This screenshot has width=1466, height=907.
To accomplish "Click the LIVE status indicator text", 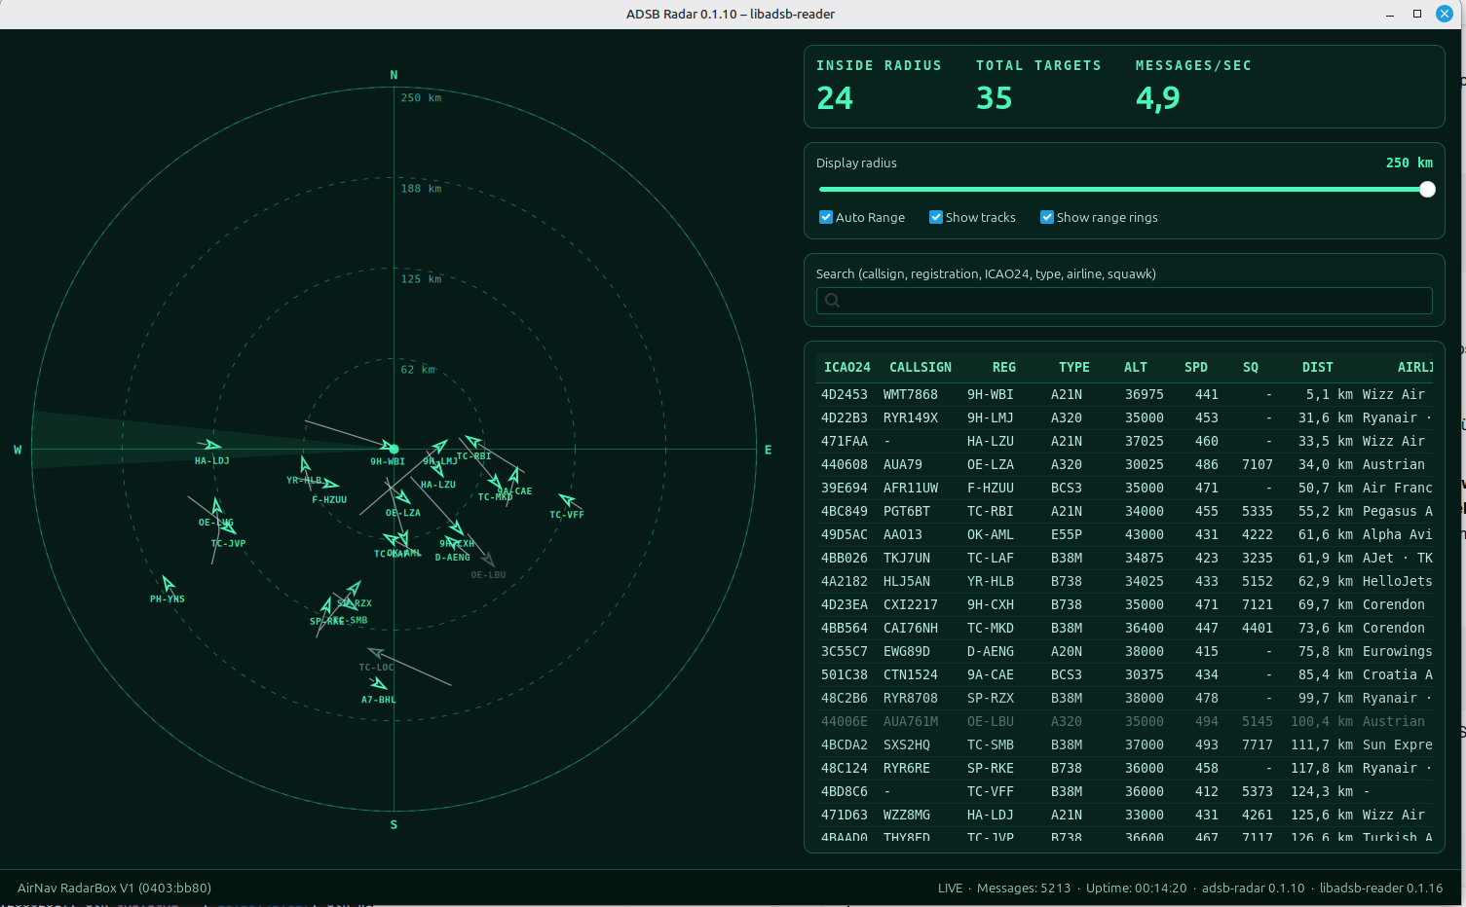I will (x=950, y=888).
